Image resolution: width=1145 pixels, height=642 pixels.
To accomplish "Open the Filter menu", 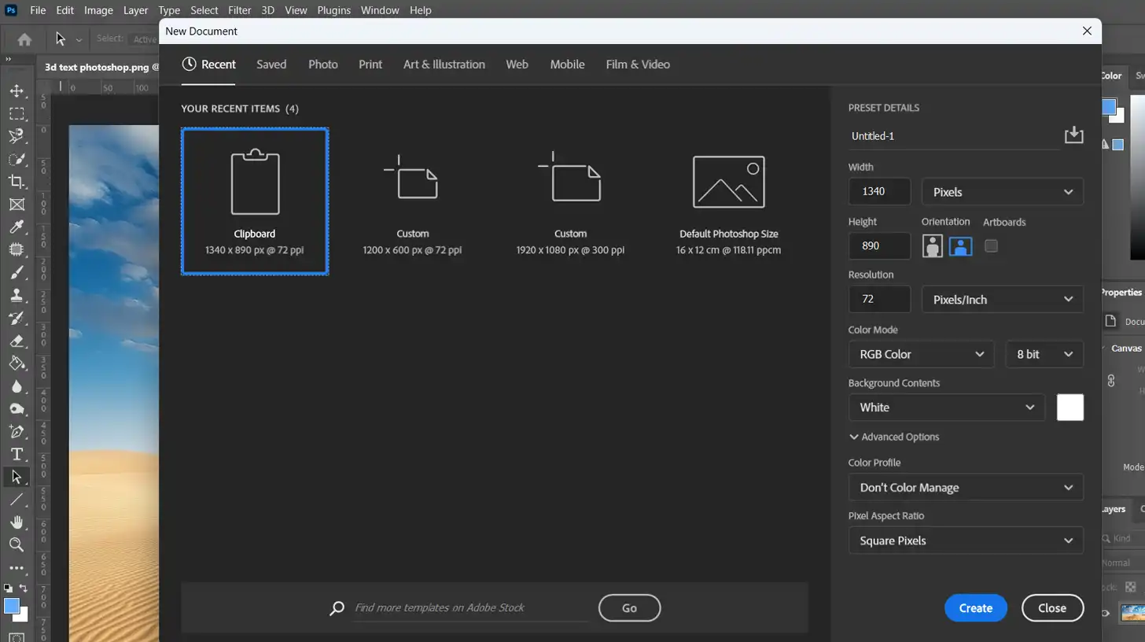I will (x=239, y=10).
